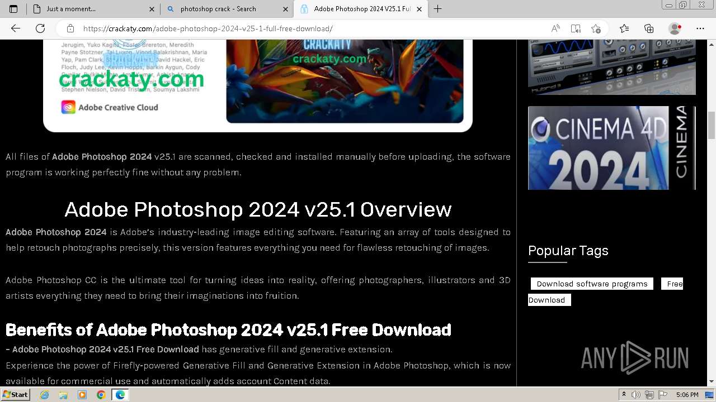716x402 pixels.
Task: Launch Internet Explorer from taskbar
Action: coord(45,395)
